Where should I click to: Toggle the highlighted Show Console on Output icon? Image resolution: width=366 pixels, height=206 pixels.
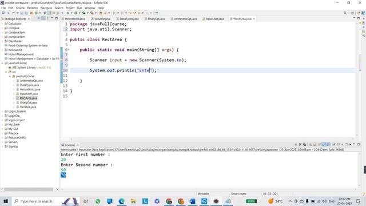pyautogui.click(x=324, y=145)
